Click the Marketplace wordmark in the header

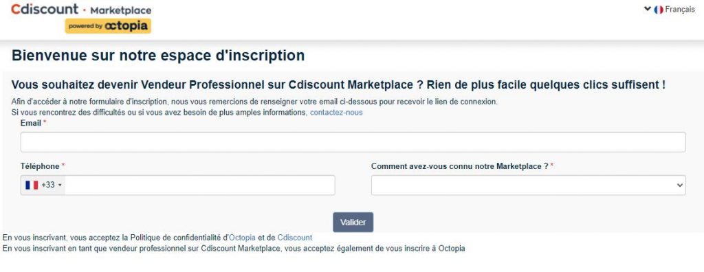coord(121,10)
